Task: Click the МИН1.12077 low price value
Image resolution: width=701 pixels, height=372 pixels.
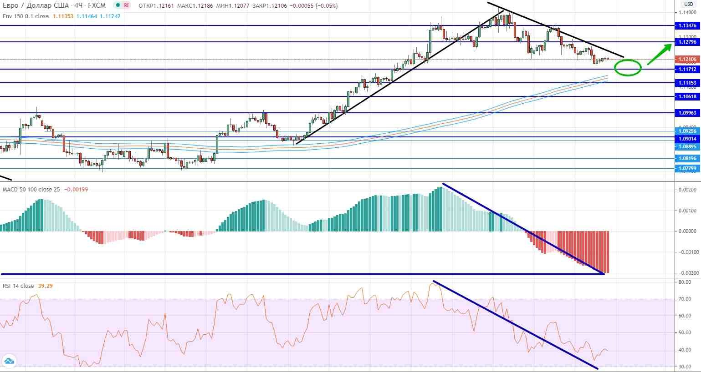Action: 233,5
